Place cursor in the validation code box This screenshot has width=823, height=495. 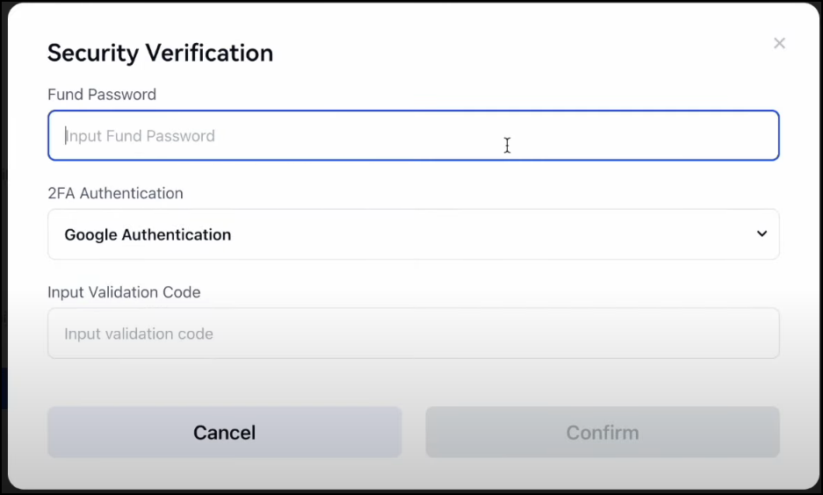pyautogui.click(x=413, y=334)
